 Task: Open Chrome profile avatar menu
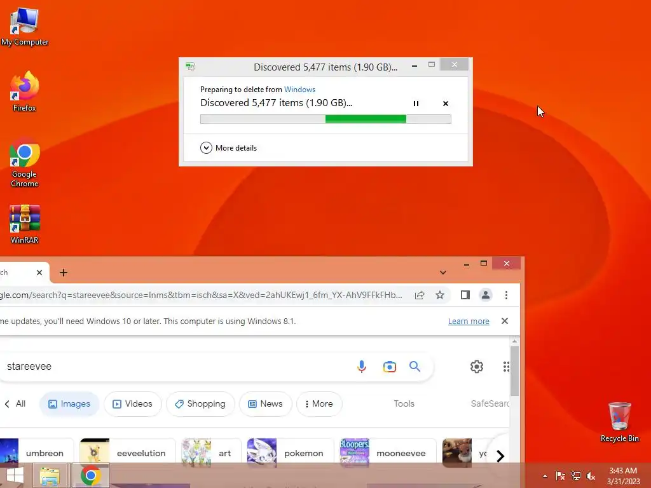pyautogui.click(x=485, y=295)
